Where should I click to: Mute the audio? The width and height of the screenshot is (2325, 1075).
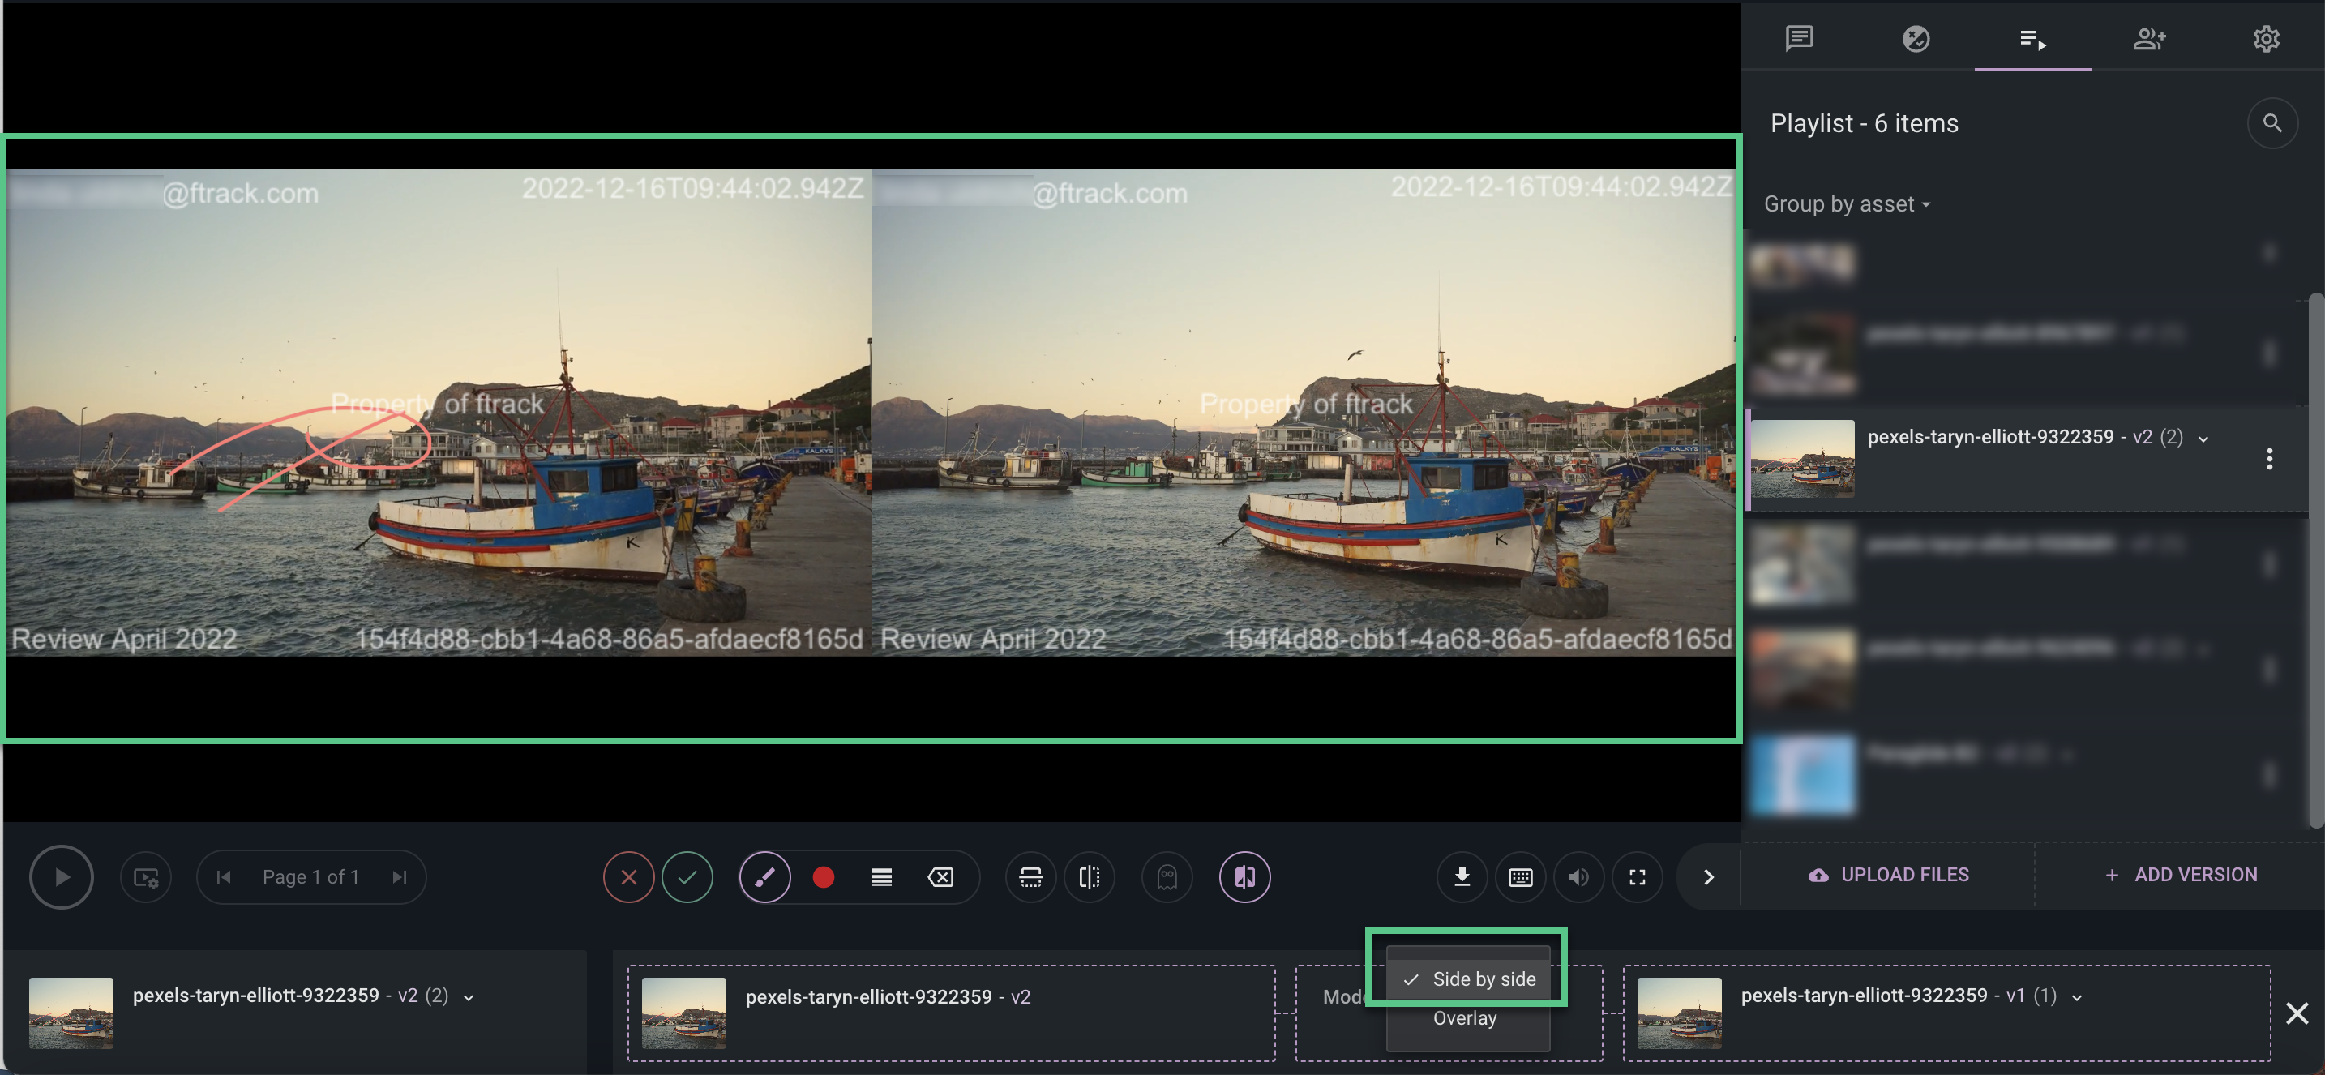[x=1578, y=876]
